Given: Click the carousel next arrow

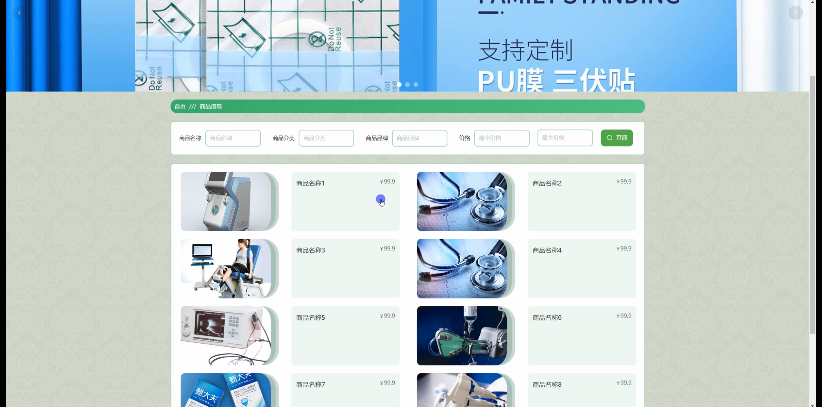Looking at the screenshot, I should click(795, 13).
